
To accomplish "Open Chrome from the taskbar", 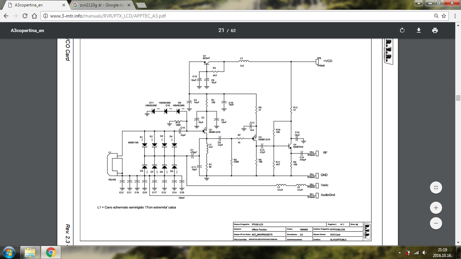I will [50, 253].
